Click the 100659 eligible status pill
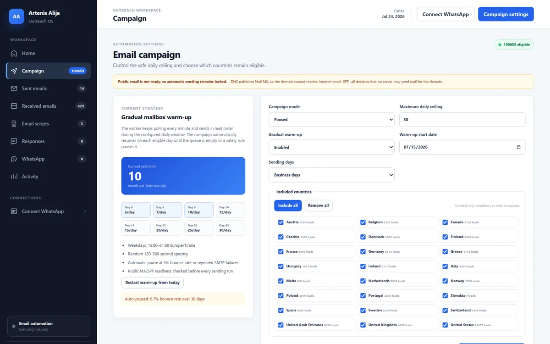 514,44
